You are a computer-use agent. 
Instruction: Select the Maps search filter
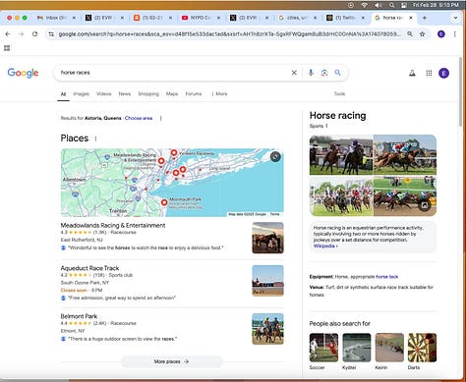pos(172,94)
